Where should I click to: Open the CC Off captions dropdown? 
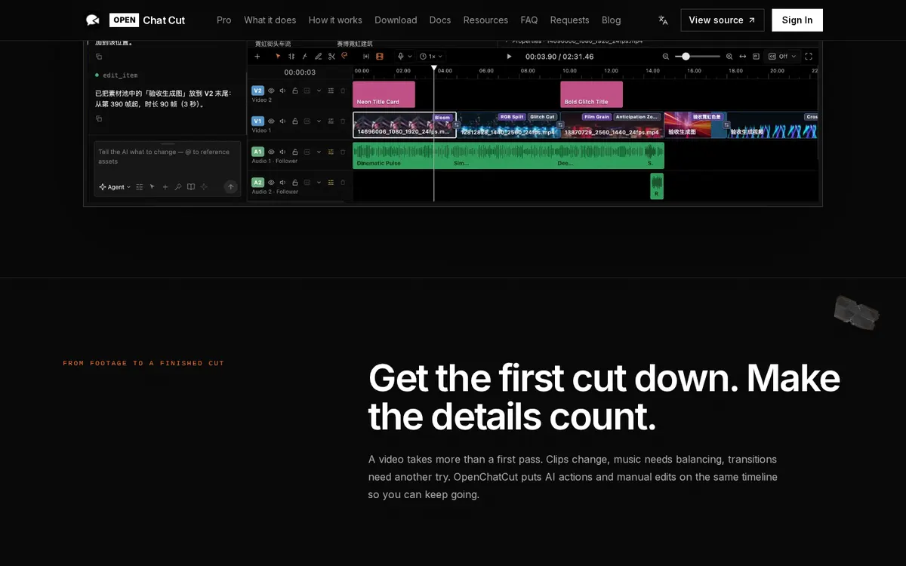pos(783,57)
